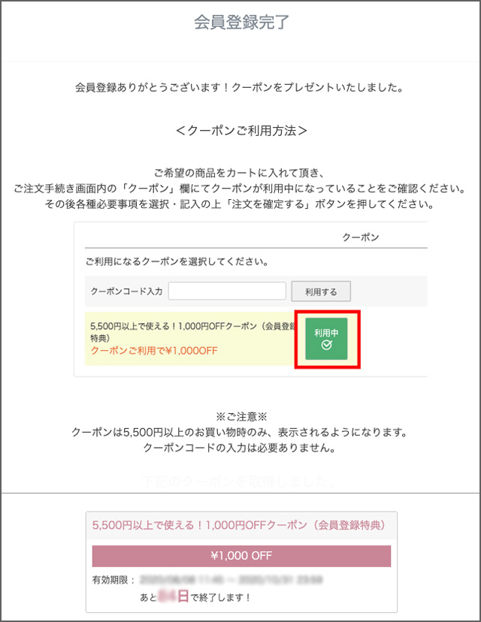Click the coupon screenshot illustration
The image size is (481, 622).
251,299
